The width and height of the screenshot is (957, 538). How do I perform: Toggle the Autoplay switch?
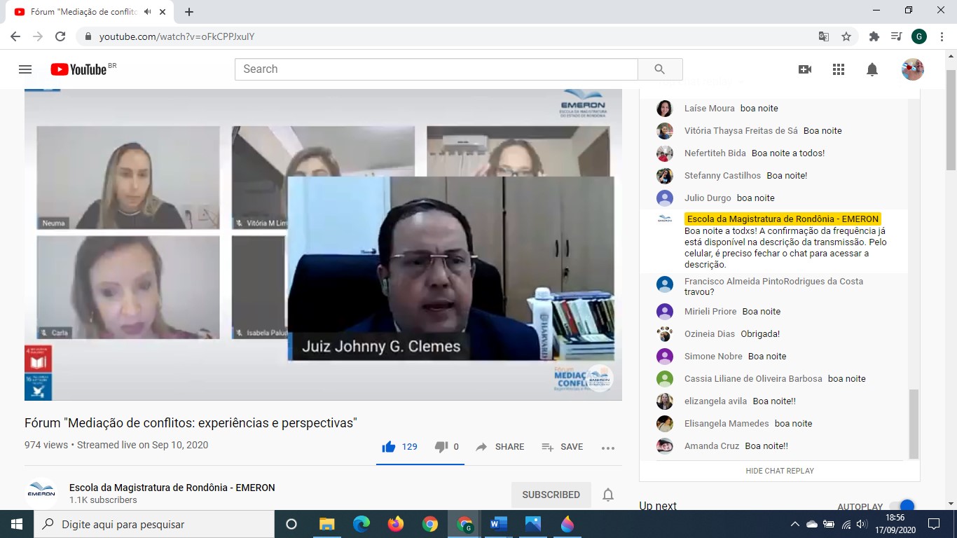pos(902,506)
